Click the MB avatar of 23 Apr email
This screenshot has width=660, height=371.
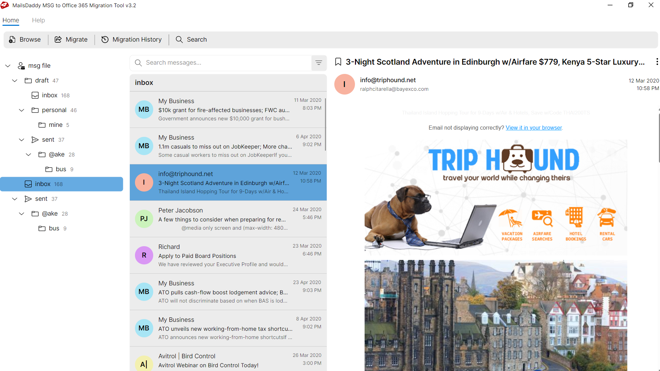click(144, 292)
